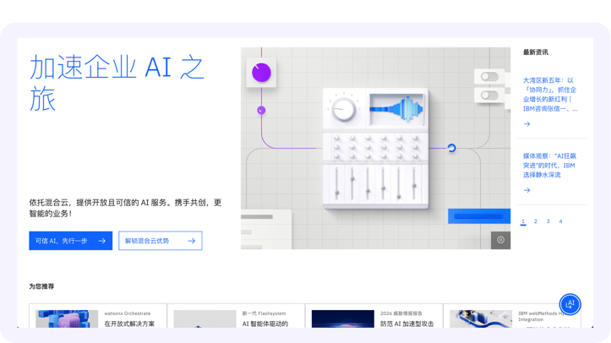Click the 依托混合云 description paragraph
The image size is (611, 343).
(x=125, y=208)
